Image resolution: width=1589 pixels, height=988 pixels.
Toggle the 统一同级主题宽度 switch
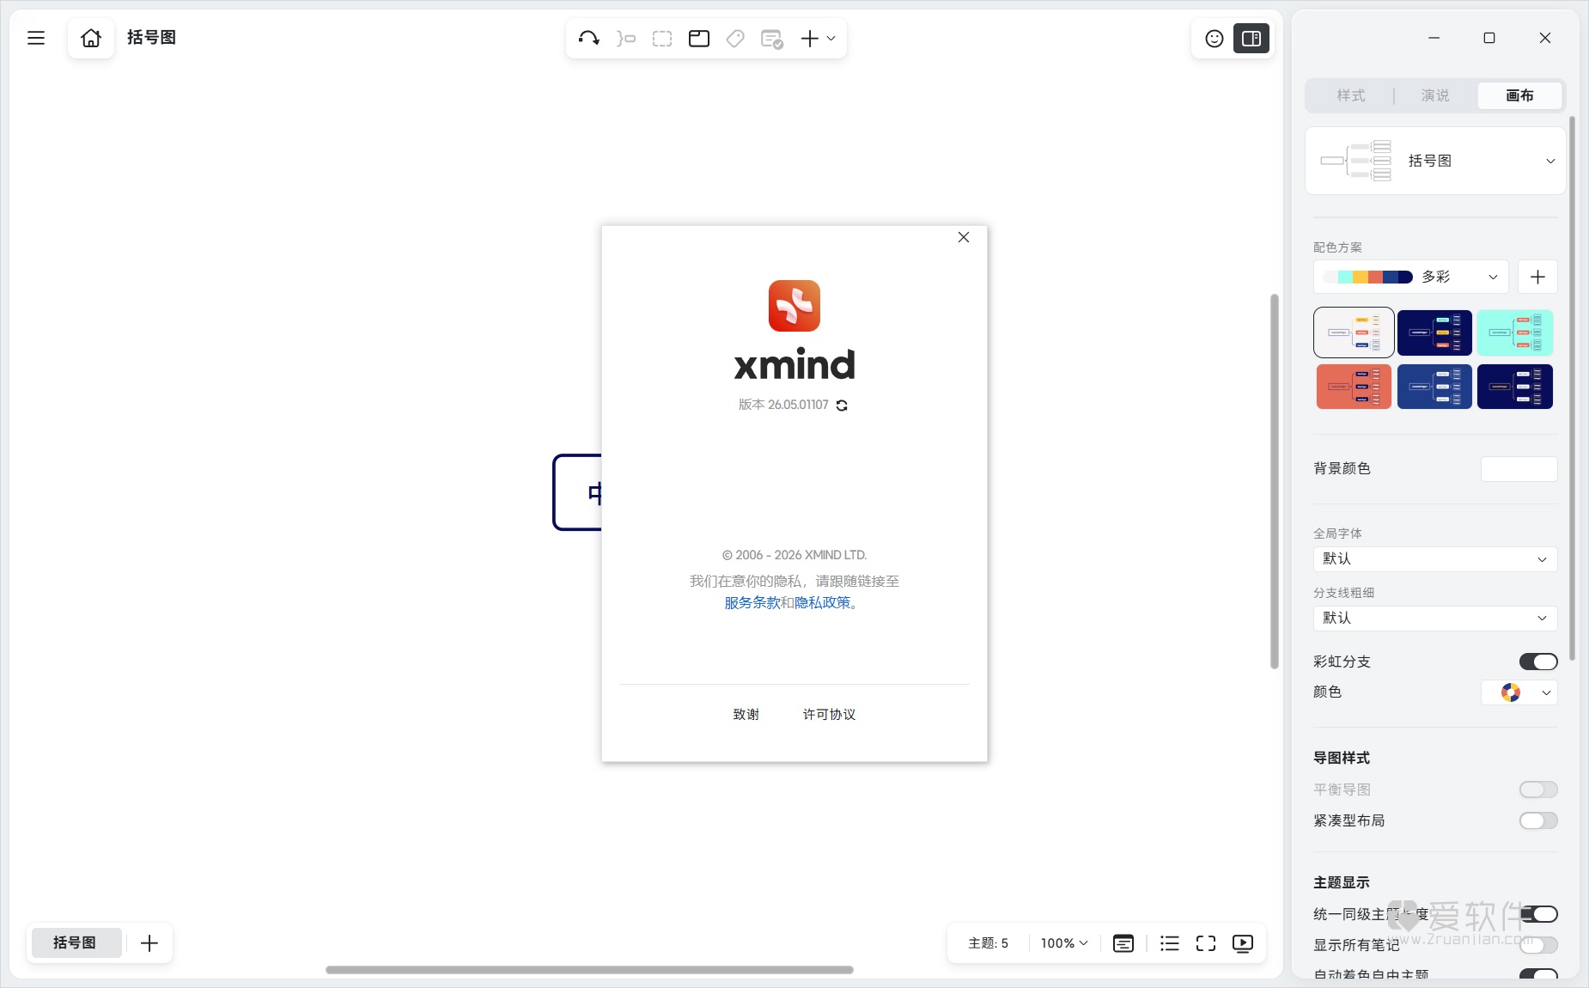[1538, 914]
